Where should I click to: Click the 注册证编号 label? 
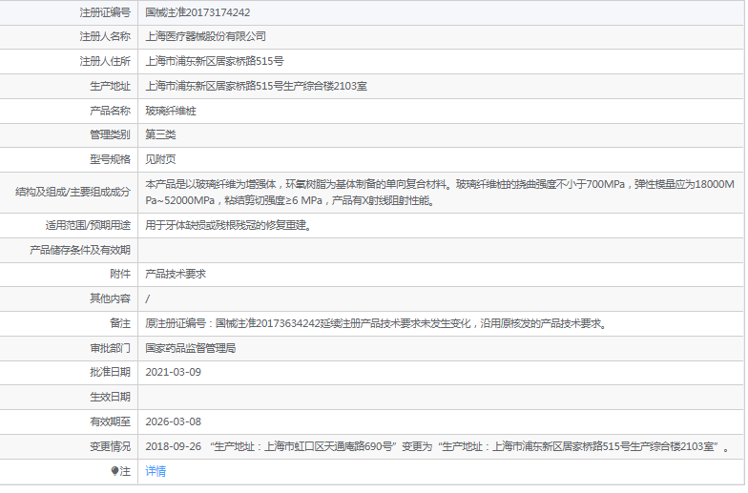tap(105, 12)
